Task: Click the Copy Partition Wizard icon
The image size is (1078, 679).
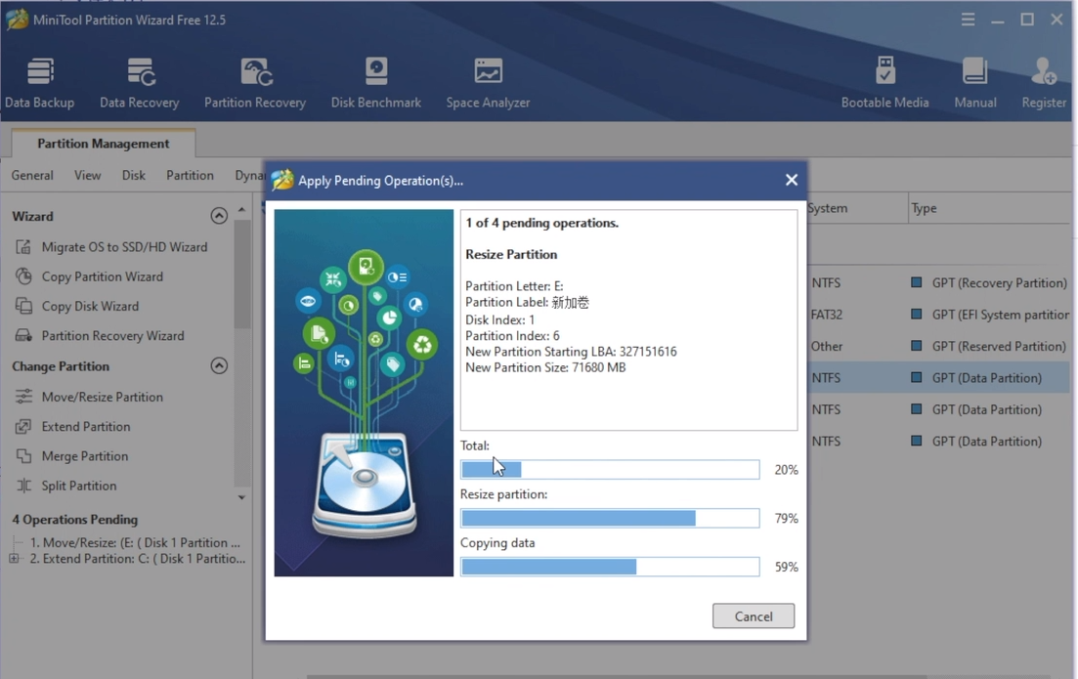Action: point(23,276)
